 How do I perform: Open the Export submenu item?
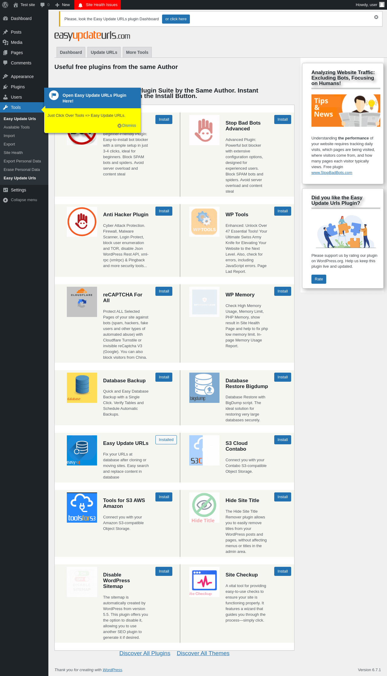tap(9, 144)
